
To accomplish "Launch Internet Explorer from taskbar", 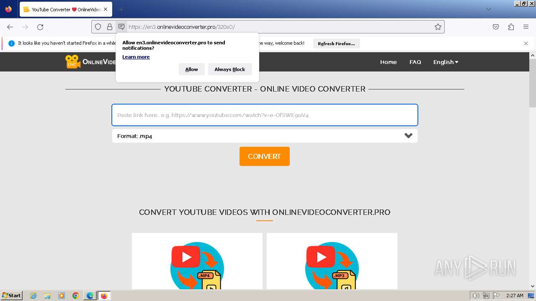I will tap(33, 296).
